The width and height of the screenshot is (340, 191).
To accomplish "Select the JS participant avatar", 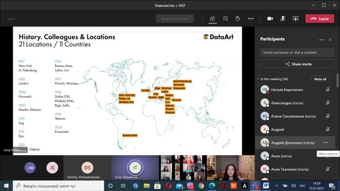I will tap(52, 168).
